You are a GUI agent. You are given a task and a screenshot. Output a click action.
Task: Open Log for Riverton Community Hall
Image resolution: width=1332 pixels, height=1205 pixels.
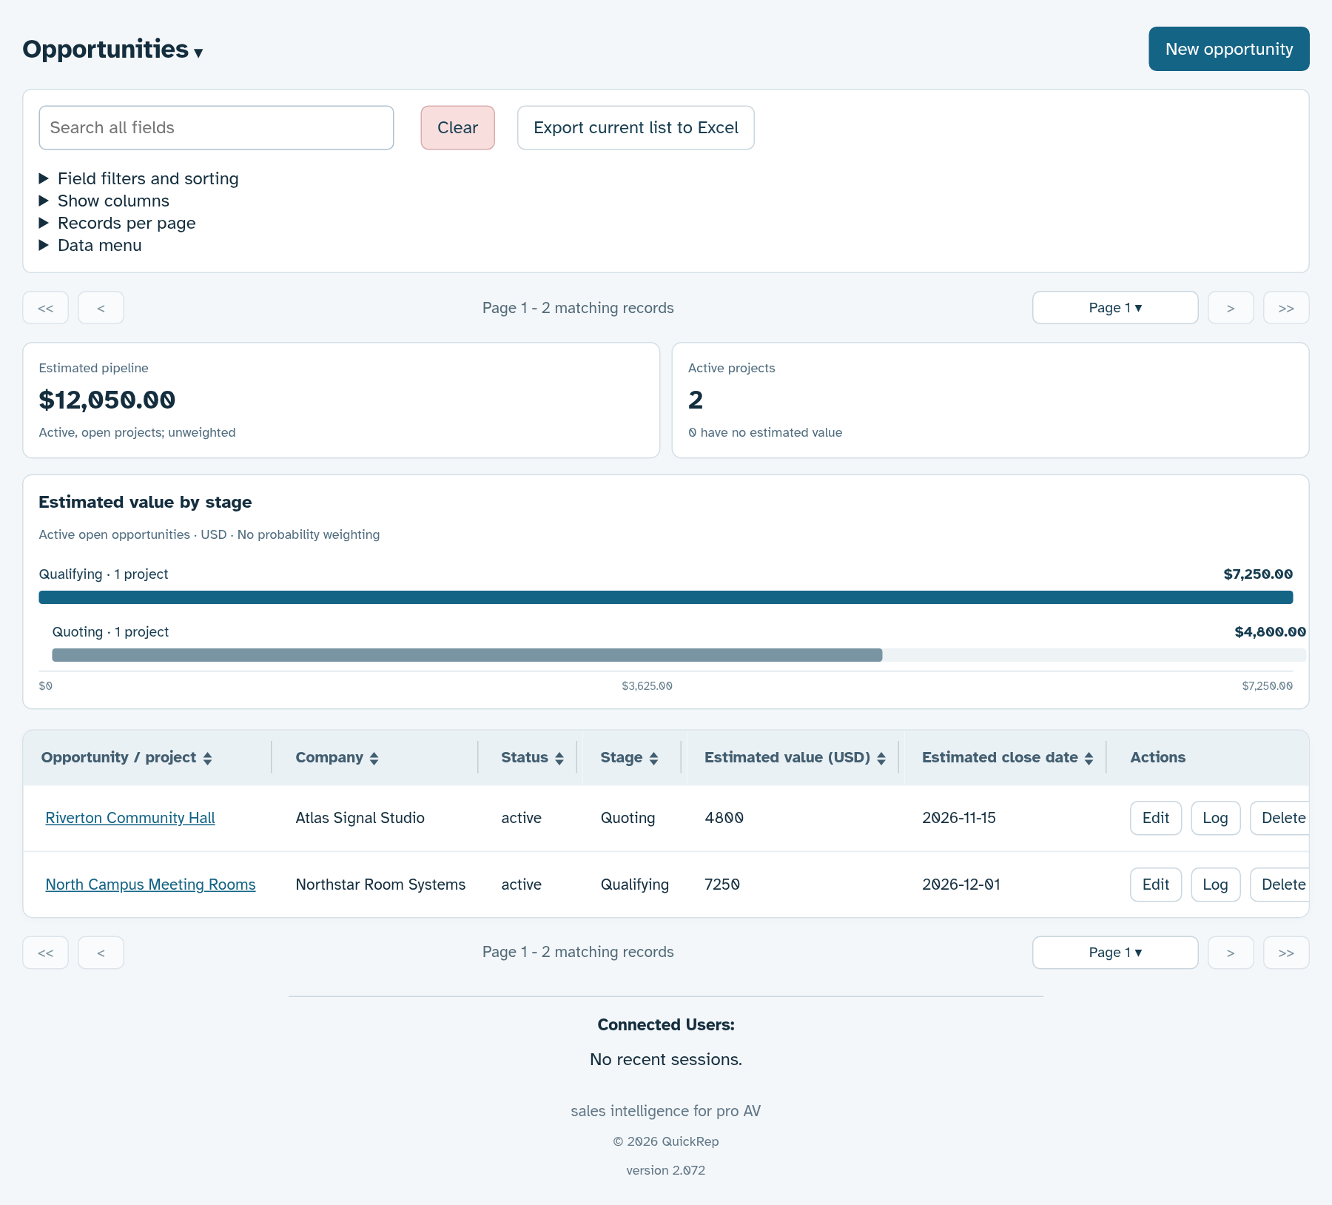click(x=1215, y=818)
